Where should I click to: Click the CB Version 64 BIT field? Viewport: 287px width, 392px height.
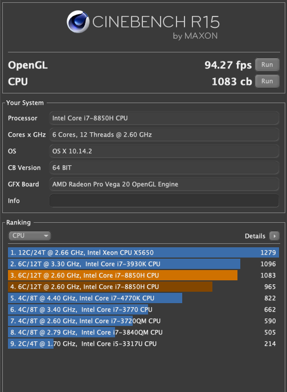[164, 168]
